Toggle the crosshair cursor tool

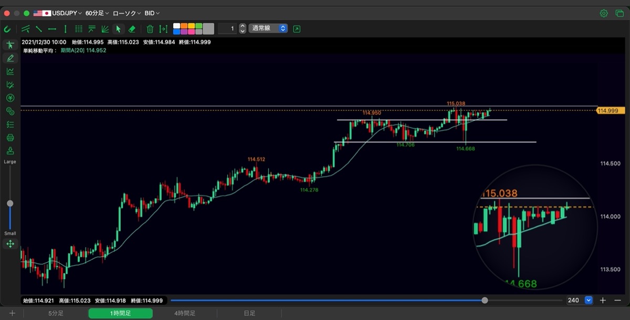tap(10, 45)
